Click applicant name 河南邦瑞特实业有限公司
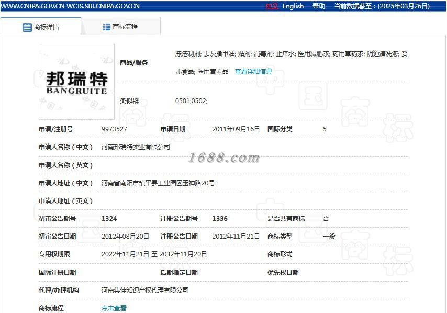447x313 pixels. coord(136,147)
